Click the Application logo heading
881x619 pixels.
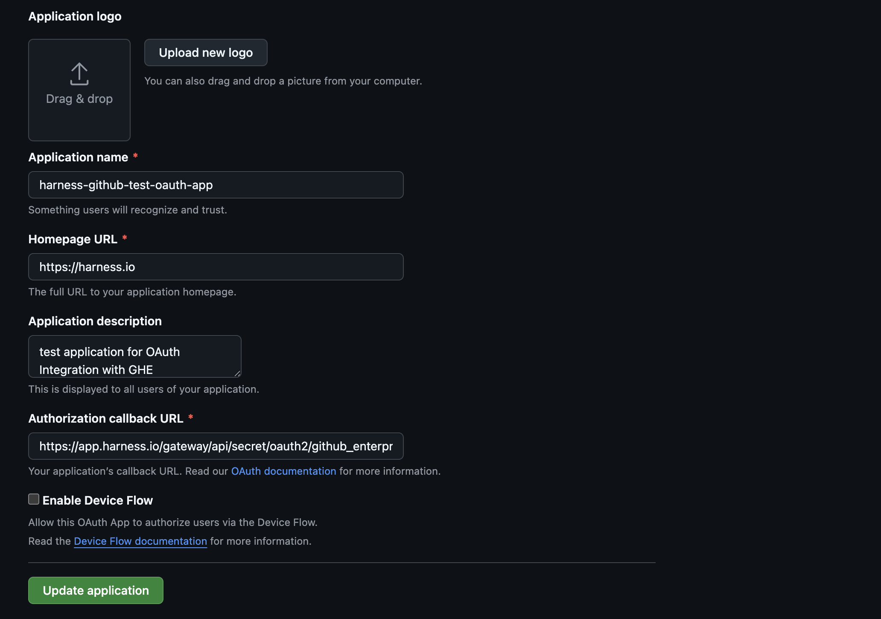pos(75,16)
